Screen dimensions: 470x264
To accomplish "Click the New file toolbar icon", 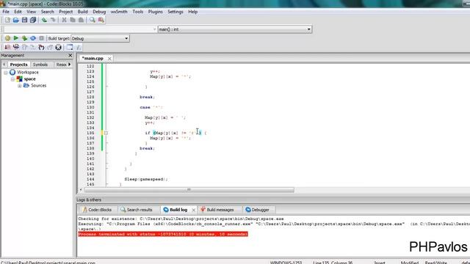I will [7, 20].
